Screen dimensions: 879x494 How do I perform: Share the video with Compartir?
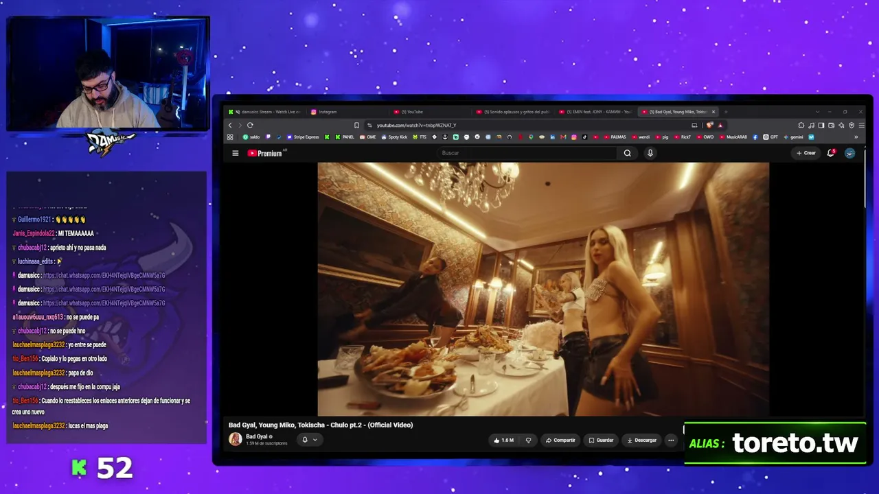click(x=560, y=440)
